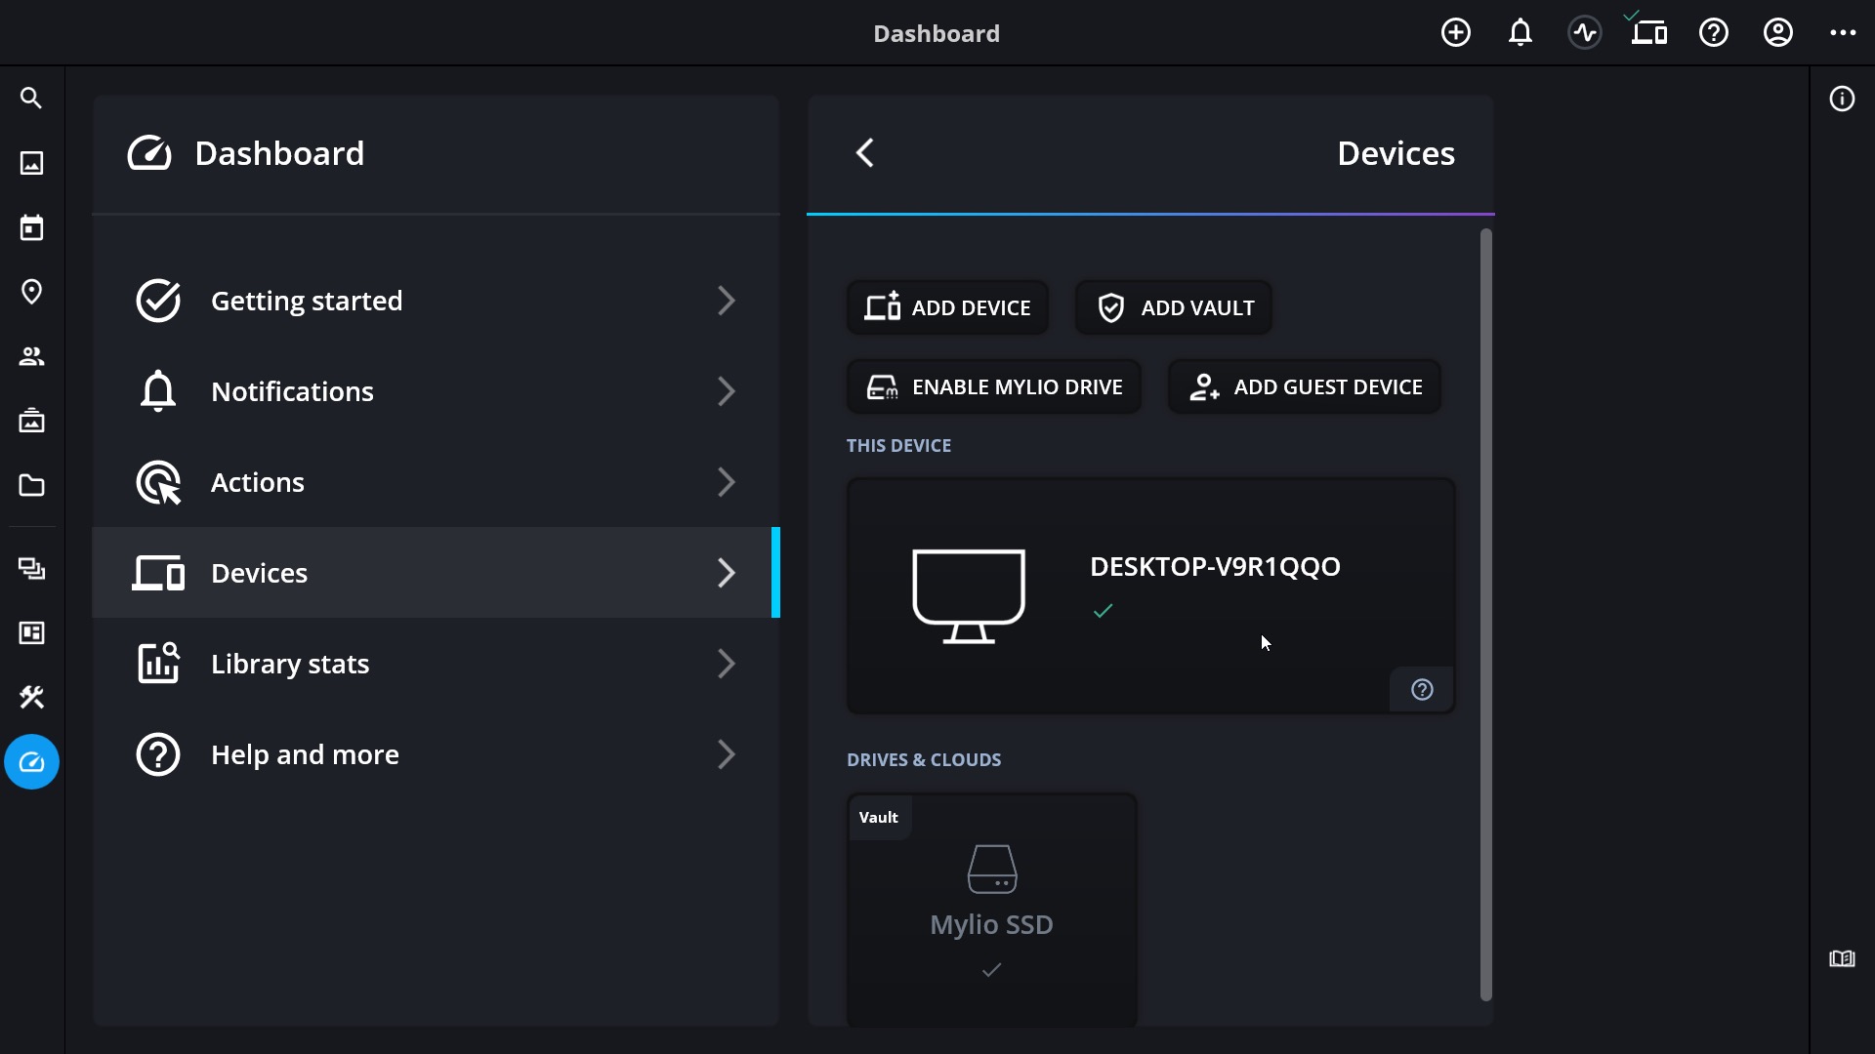Viewport: 1875px width, 1054px height.
Task: Open the tools wrench icon in sidebar
Action: point(31,698)
